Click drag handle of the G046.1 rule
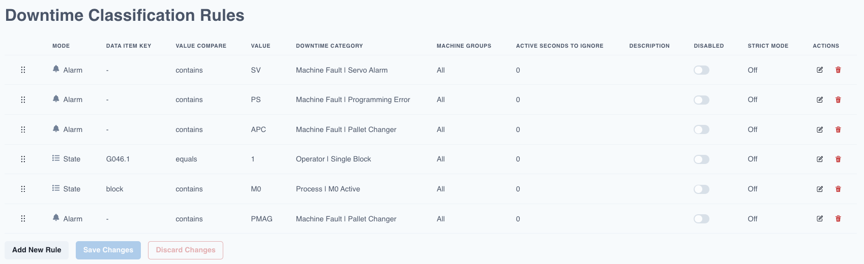Viewport: 864px width, 264px height. (23, 159)
